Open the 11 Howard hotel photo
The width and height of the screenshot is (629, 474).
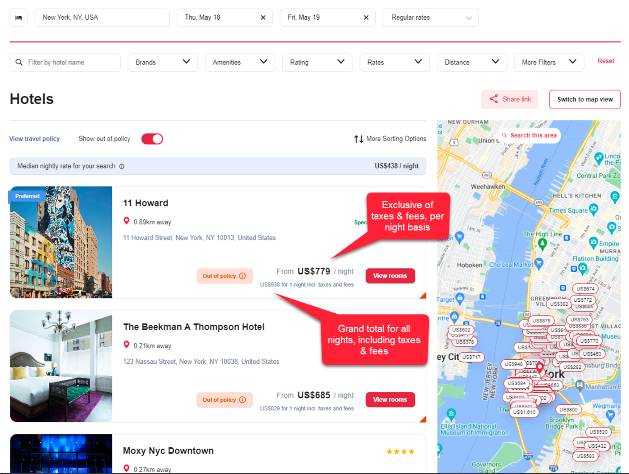click(61, 242)
